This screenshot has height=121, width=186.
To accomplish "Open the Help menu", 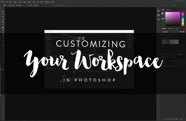I will 53,2.
